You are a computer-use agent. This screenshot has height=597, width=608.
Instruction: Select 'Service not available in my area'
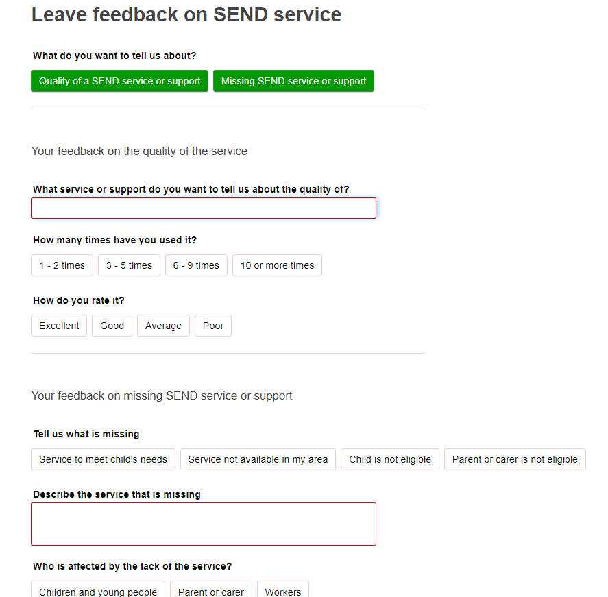click(258, 459)
